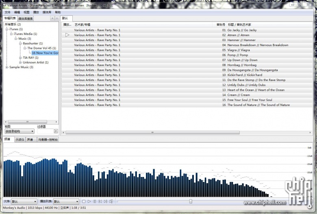Viewport: 317px width, 214px height.
Task: Open the 视图 menu in the menu bar
Action: 26,12
